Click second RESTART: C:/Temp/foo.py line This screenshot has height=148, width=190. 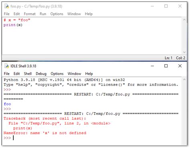click(x=91, y=114)
